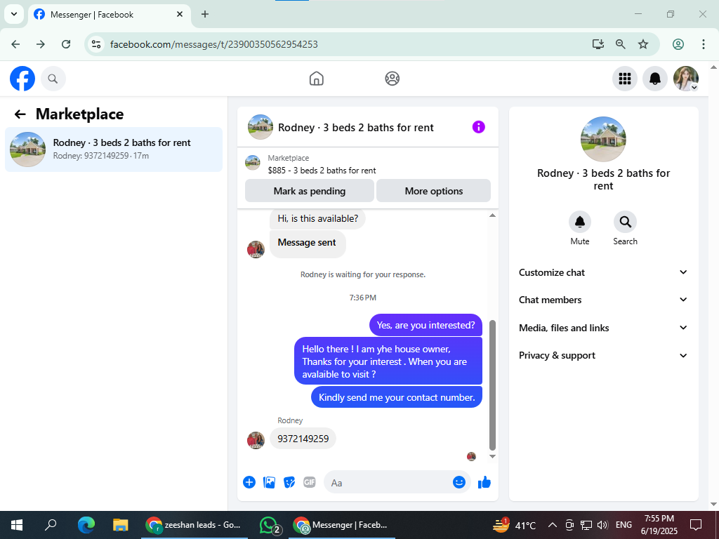Image resolution: width=719 pixels, height=539 pixels.
Task: Click the chat vertical scrollbar thumb
Action: click(492, 385)
